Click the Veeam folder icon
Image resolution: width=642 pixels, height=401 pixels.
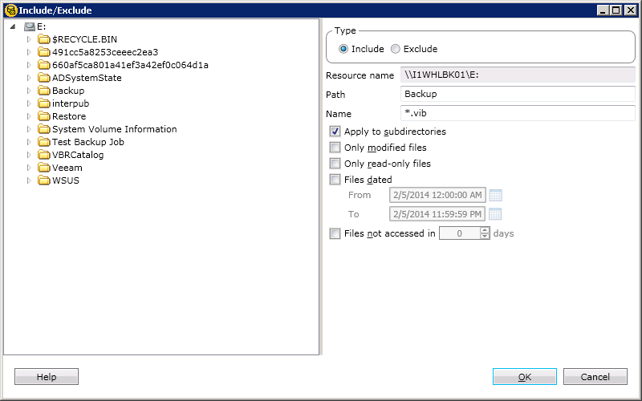click(43, 168)
